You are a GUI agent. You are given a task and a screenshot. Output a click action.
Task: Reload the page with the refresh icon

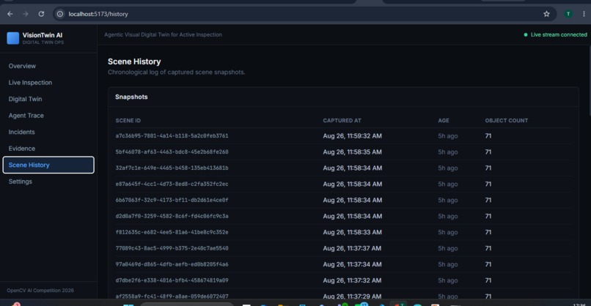[41, 14]
